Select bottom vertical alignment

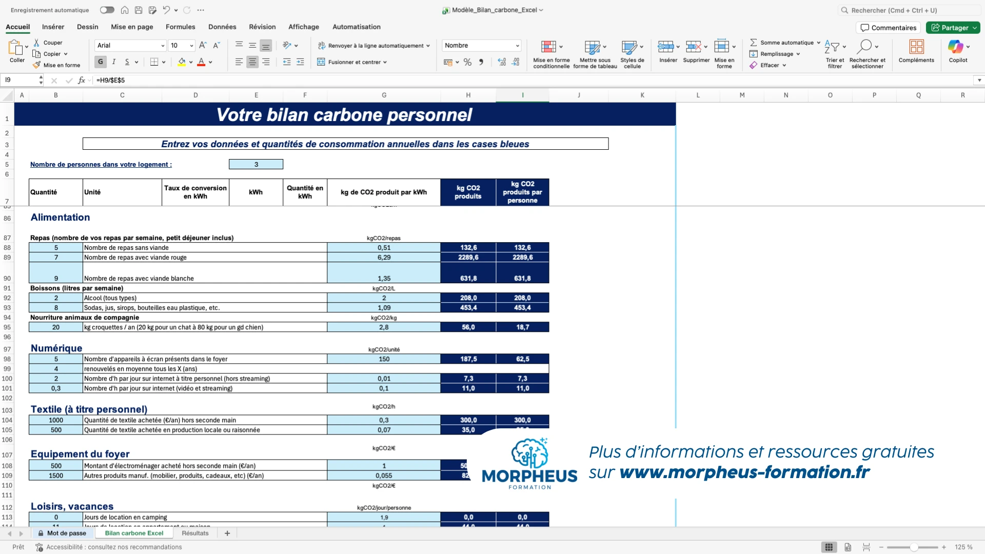[x=266, y=46]
